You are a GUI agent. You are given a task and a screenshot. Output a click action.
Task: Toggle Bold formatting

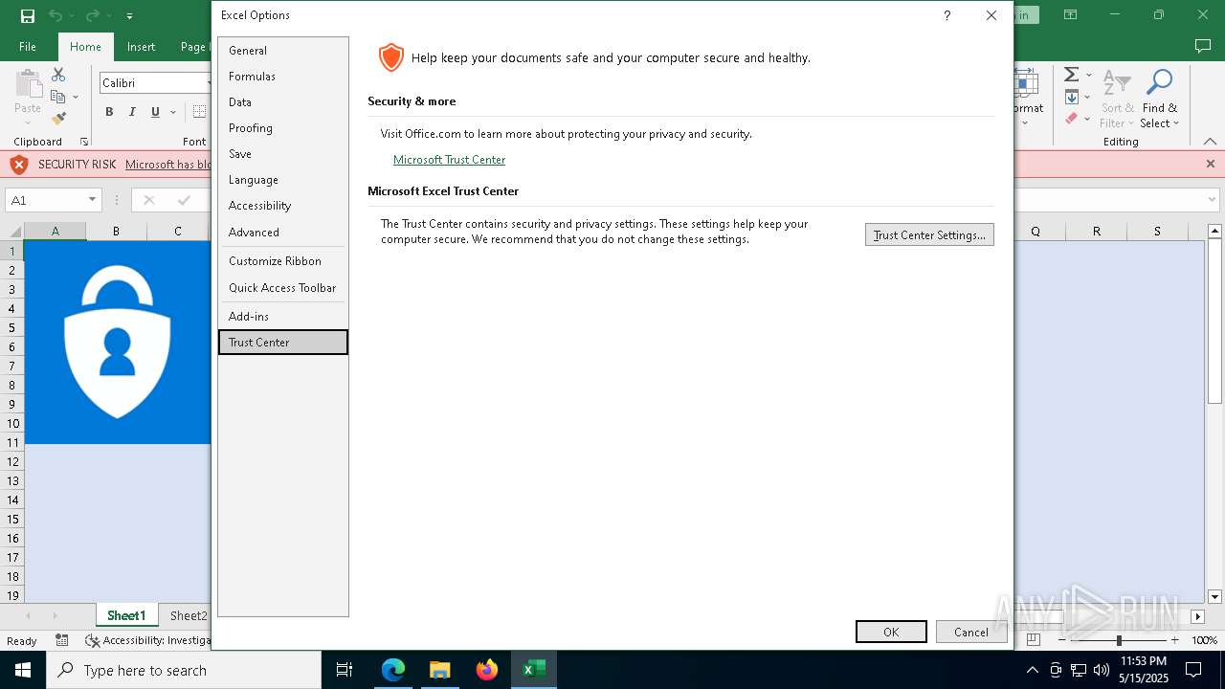point(109,112)
